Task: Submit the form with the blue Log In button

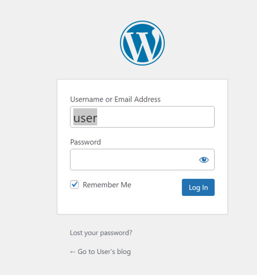Action: point(198,187)
